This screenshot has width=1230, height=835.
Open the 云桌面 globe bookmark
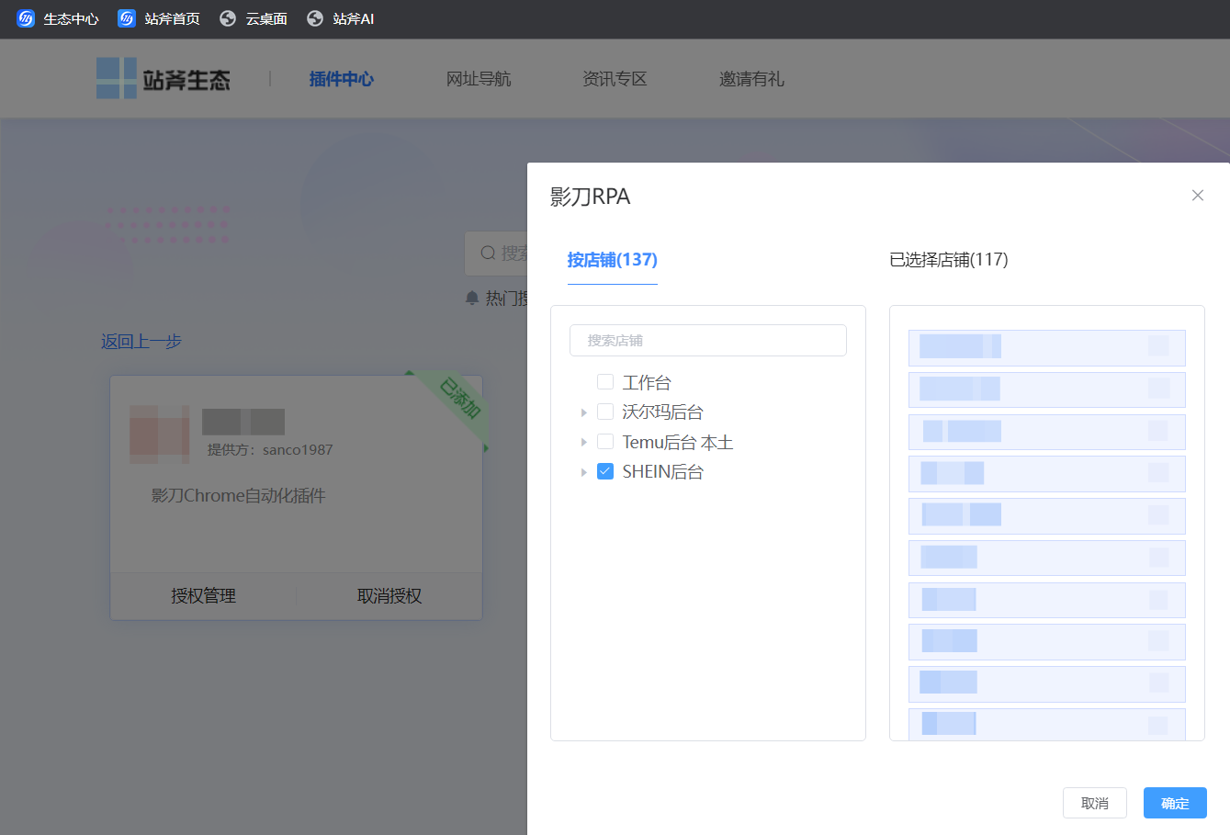click(228, 18)
